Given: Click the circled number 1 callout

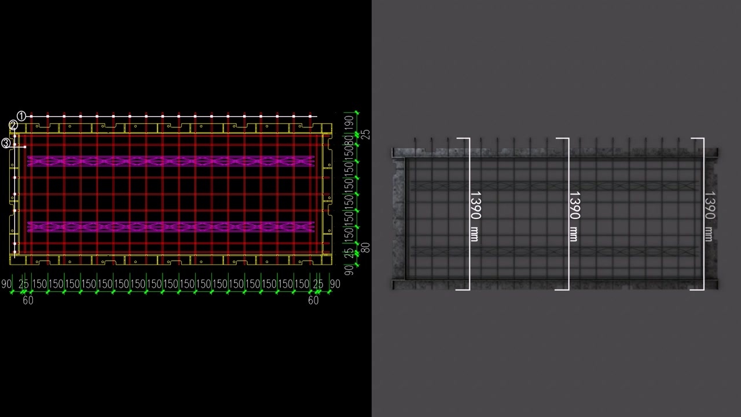Looking at the screenshot, I should coord(21,116).
